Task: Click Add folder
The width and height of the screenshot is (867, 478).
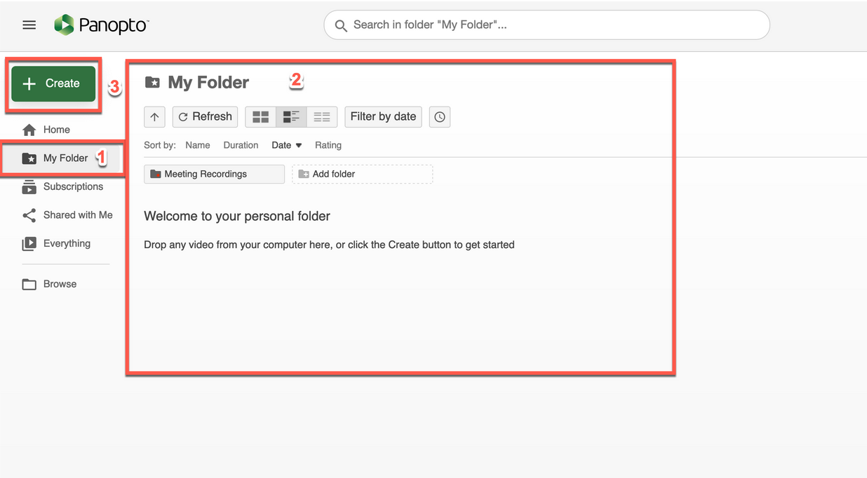Action: [x=362, y=174]
